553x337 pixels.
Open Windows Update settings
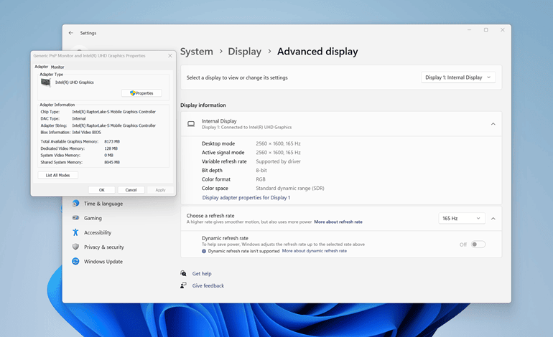point(103,261)
